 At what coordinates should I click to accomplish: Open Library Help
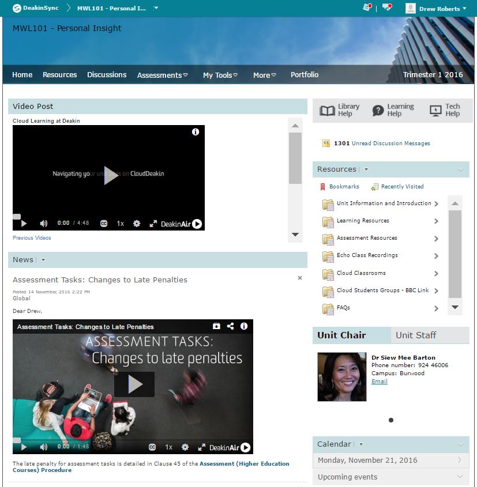click(339, 110)
